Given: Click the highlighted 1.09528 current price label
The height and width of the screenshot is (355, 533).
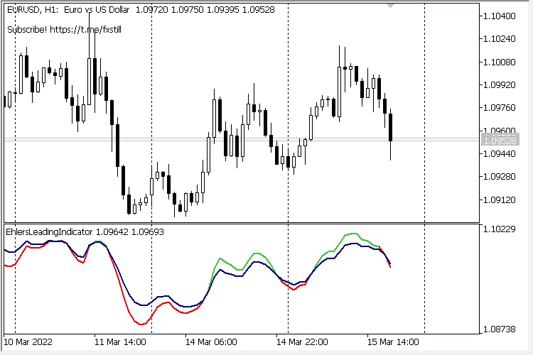Looking at the screenshot, I should click(497, 141).
